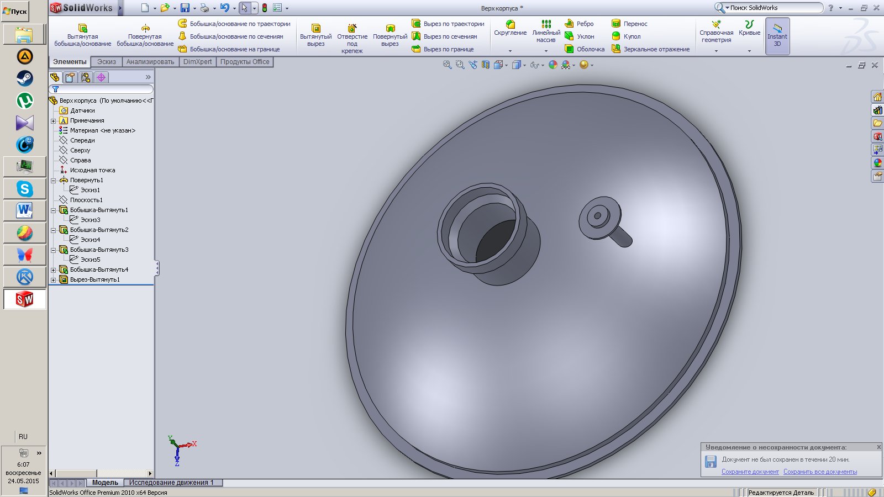Screen dimensions: 884x497
Task: Select Плоскость1 in the feature tree
Action: [86, 200]
